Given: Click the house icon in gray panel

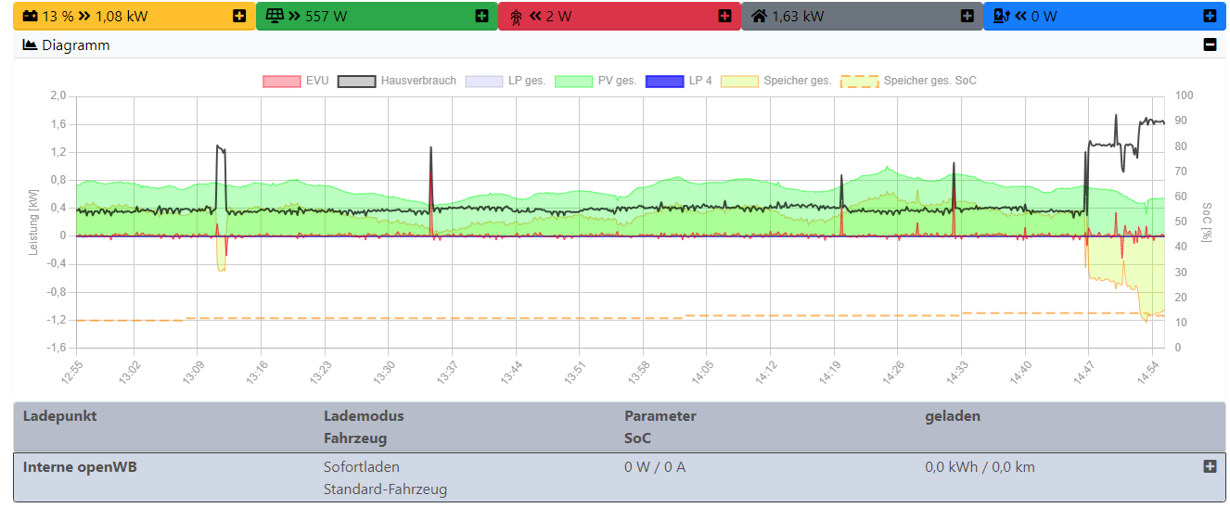Looking at the screenshot, I should (759, 16).
